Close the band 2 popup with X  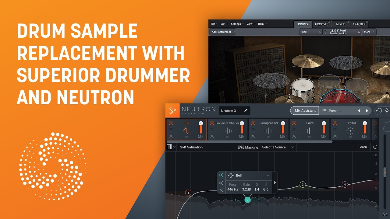point(221,190)
